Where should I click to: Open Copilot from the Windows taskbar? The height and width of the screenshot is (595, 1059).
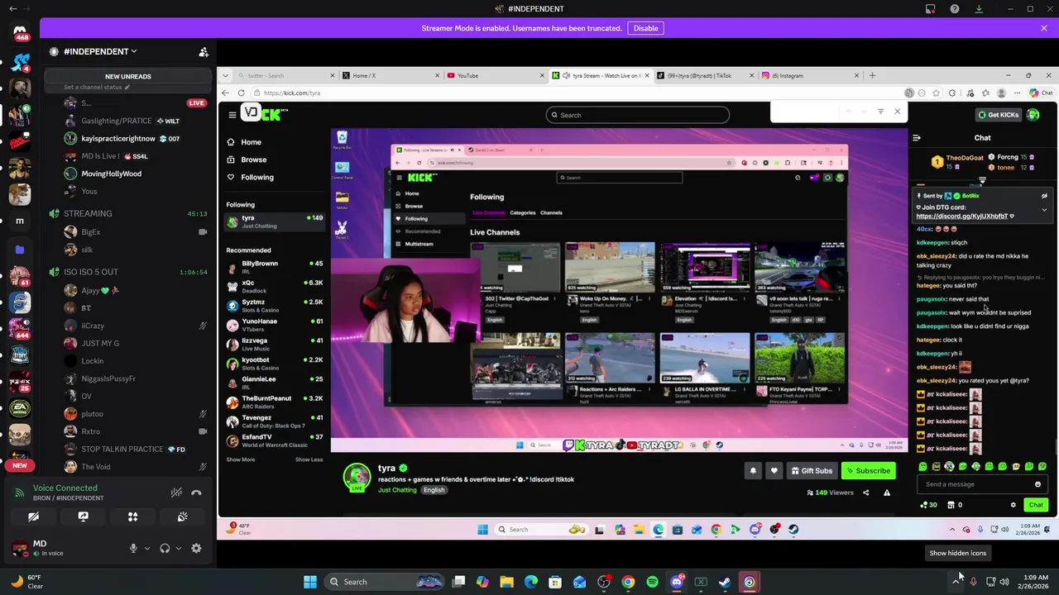(x=482, y=582)
